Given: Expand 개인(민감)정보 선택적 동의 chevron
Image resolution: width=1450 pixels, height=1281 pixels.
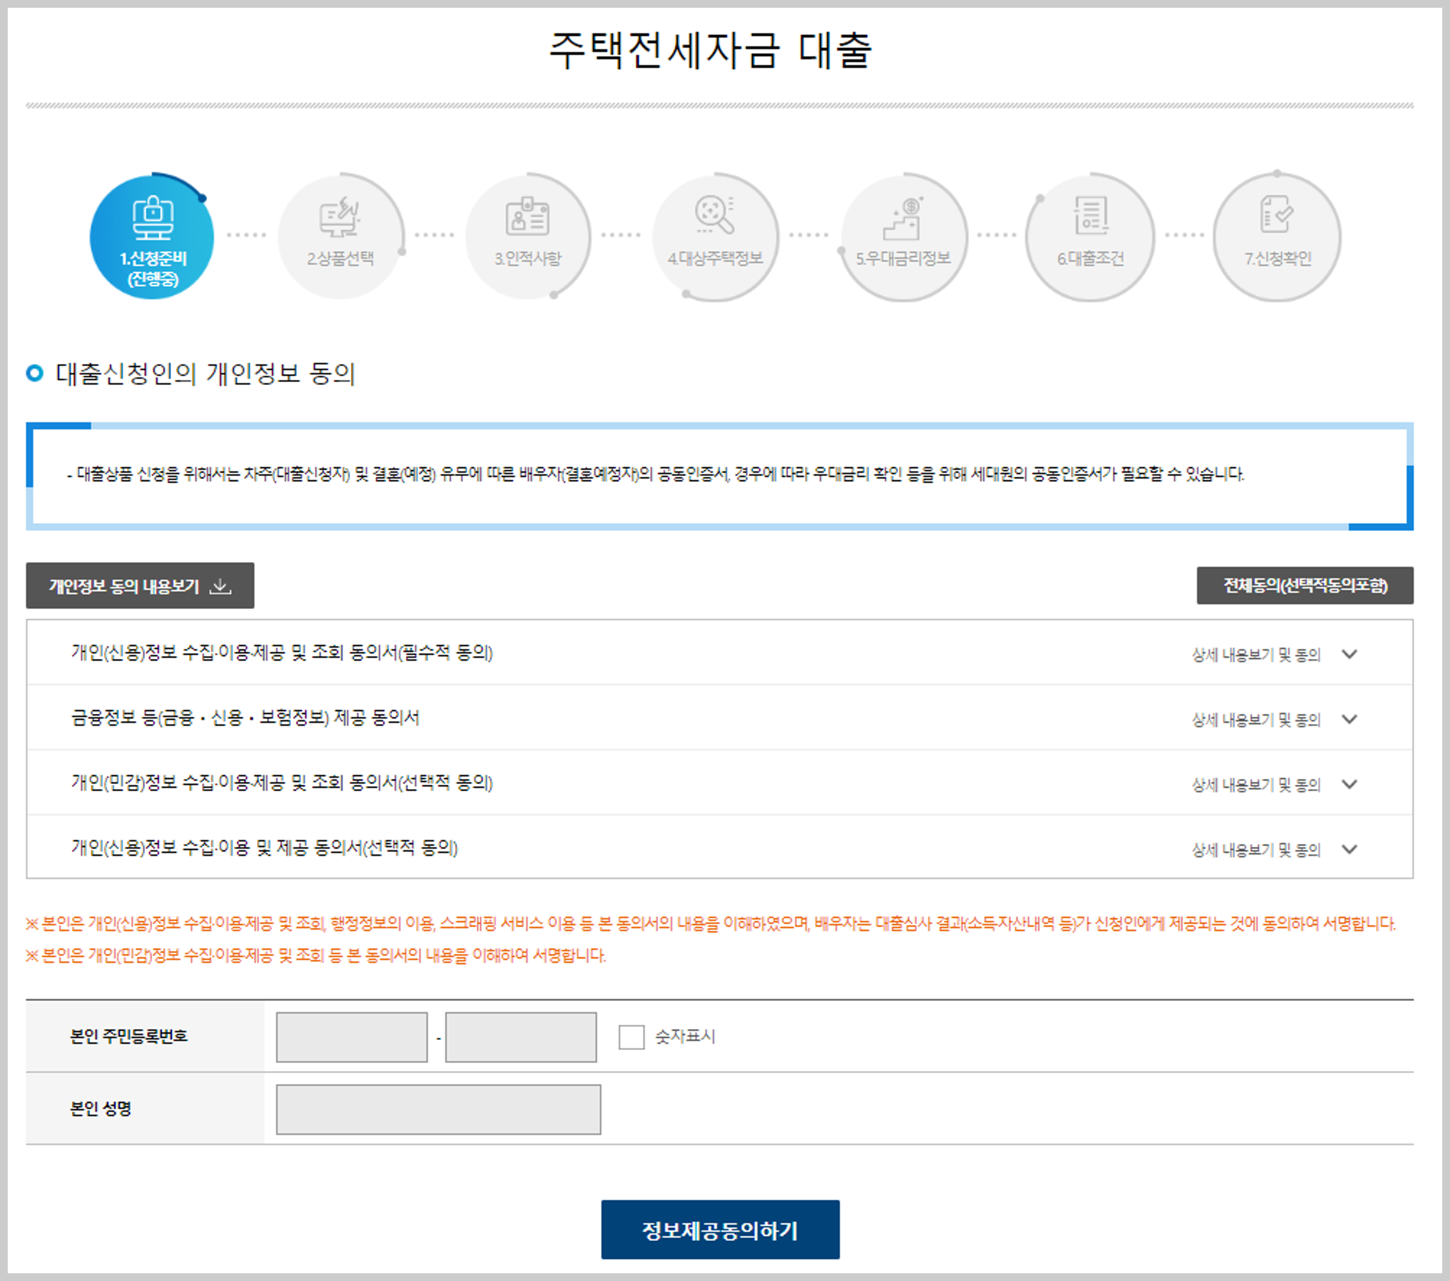Looking at the screenshot, I should pos(1349,784).
